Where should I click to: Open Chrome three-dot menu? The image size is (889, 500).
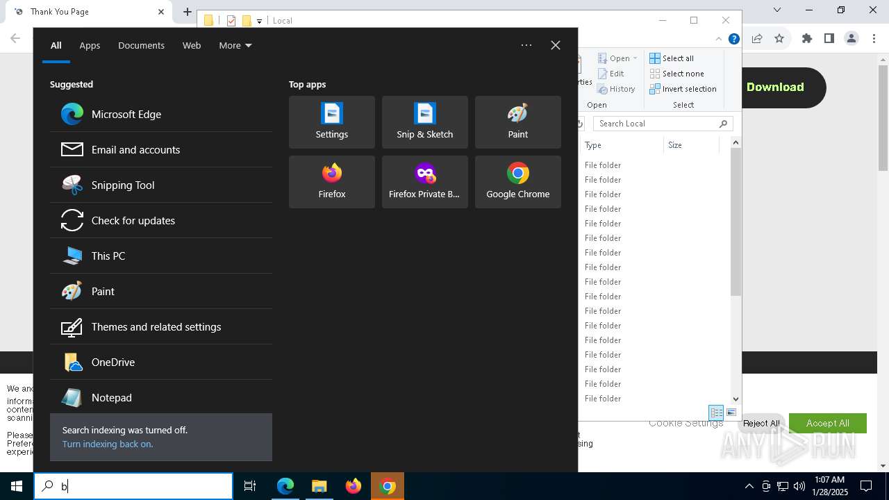(x=874, y=39)
